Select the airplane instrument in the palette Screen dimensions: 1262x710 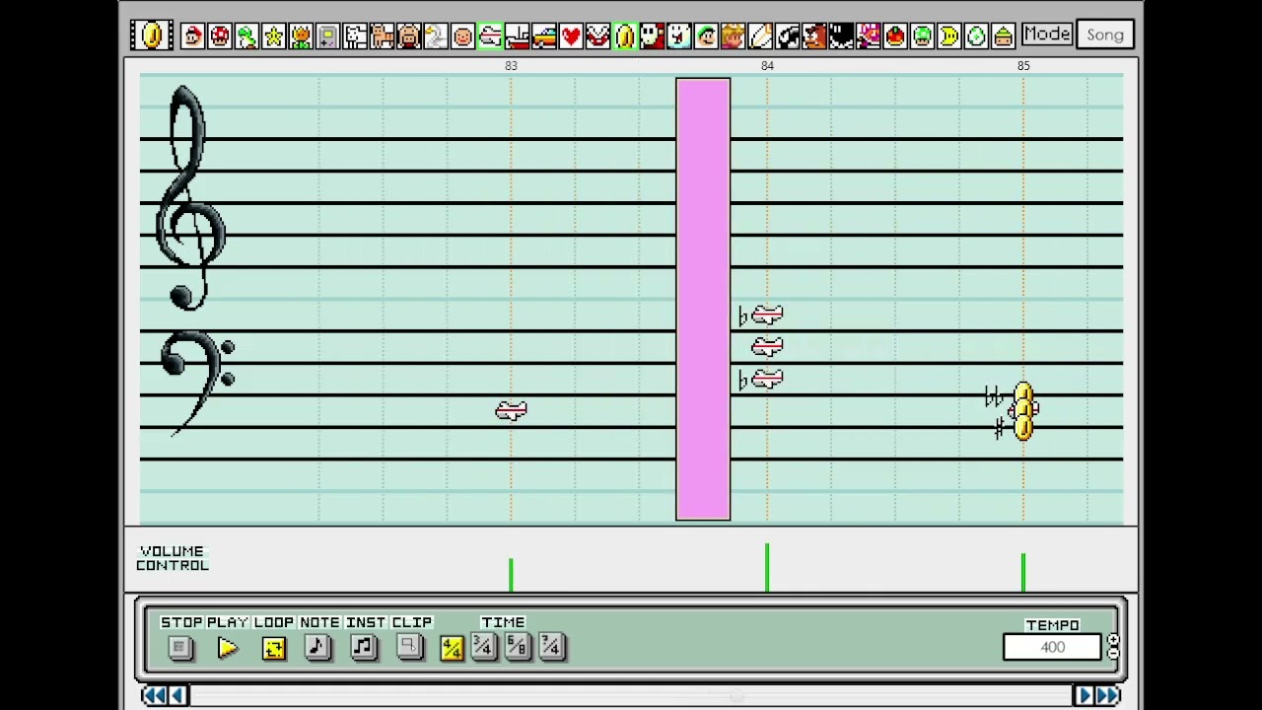pos(490,36)
